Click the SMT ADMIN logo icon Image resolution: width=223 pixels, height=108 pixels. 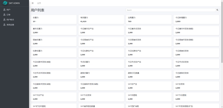(x=5, y=3)
